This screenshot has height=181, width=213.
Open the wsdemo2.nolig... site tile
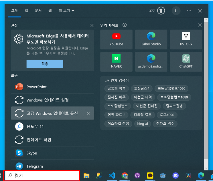click(151, 62)
